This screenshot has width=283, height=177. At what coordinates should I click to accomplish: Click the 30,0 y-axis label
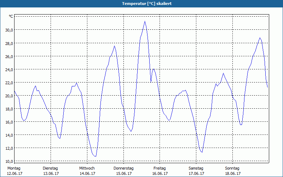pyautogui.click(x=8, y=30)
